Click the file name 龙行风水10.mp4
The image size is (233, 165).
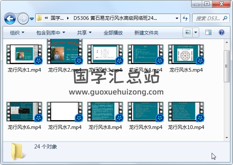pos(186,127)
